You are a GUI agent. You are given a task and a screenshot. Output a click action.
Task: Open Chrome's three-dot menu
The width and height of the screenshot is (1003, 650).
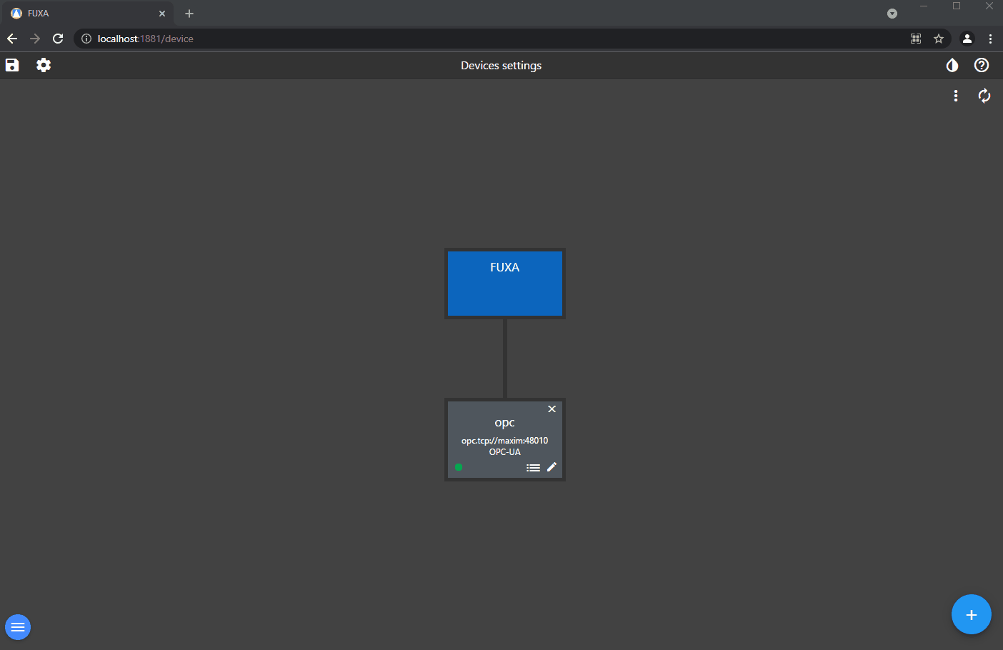[990, 39]
